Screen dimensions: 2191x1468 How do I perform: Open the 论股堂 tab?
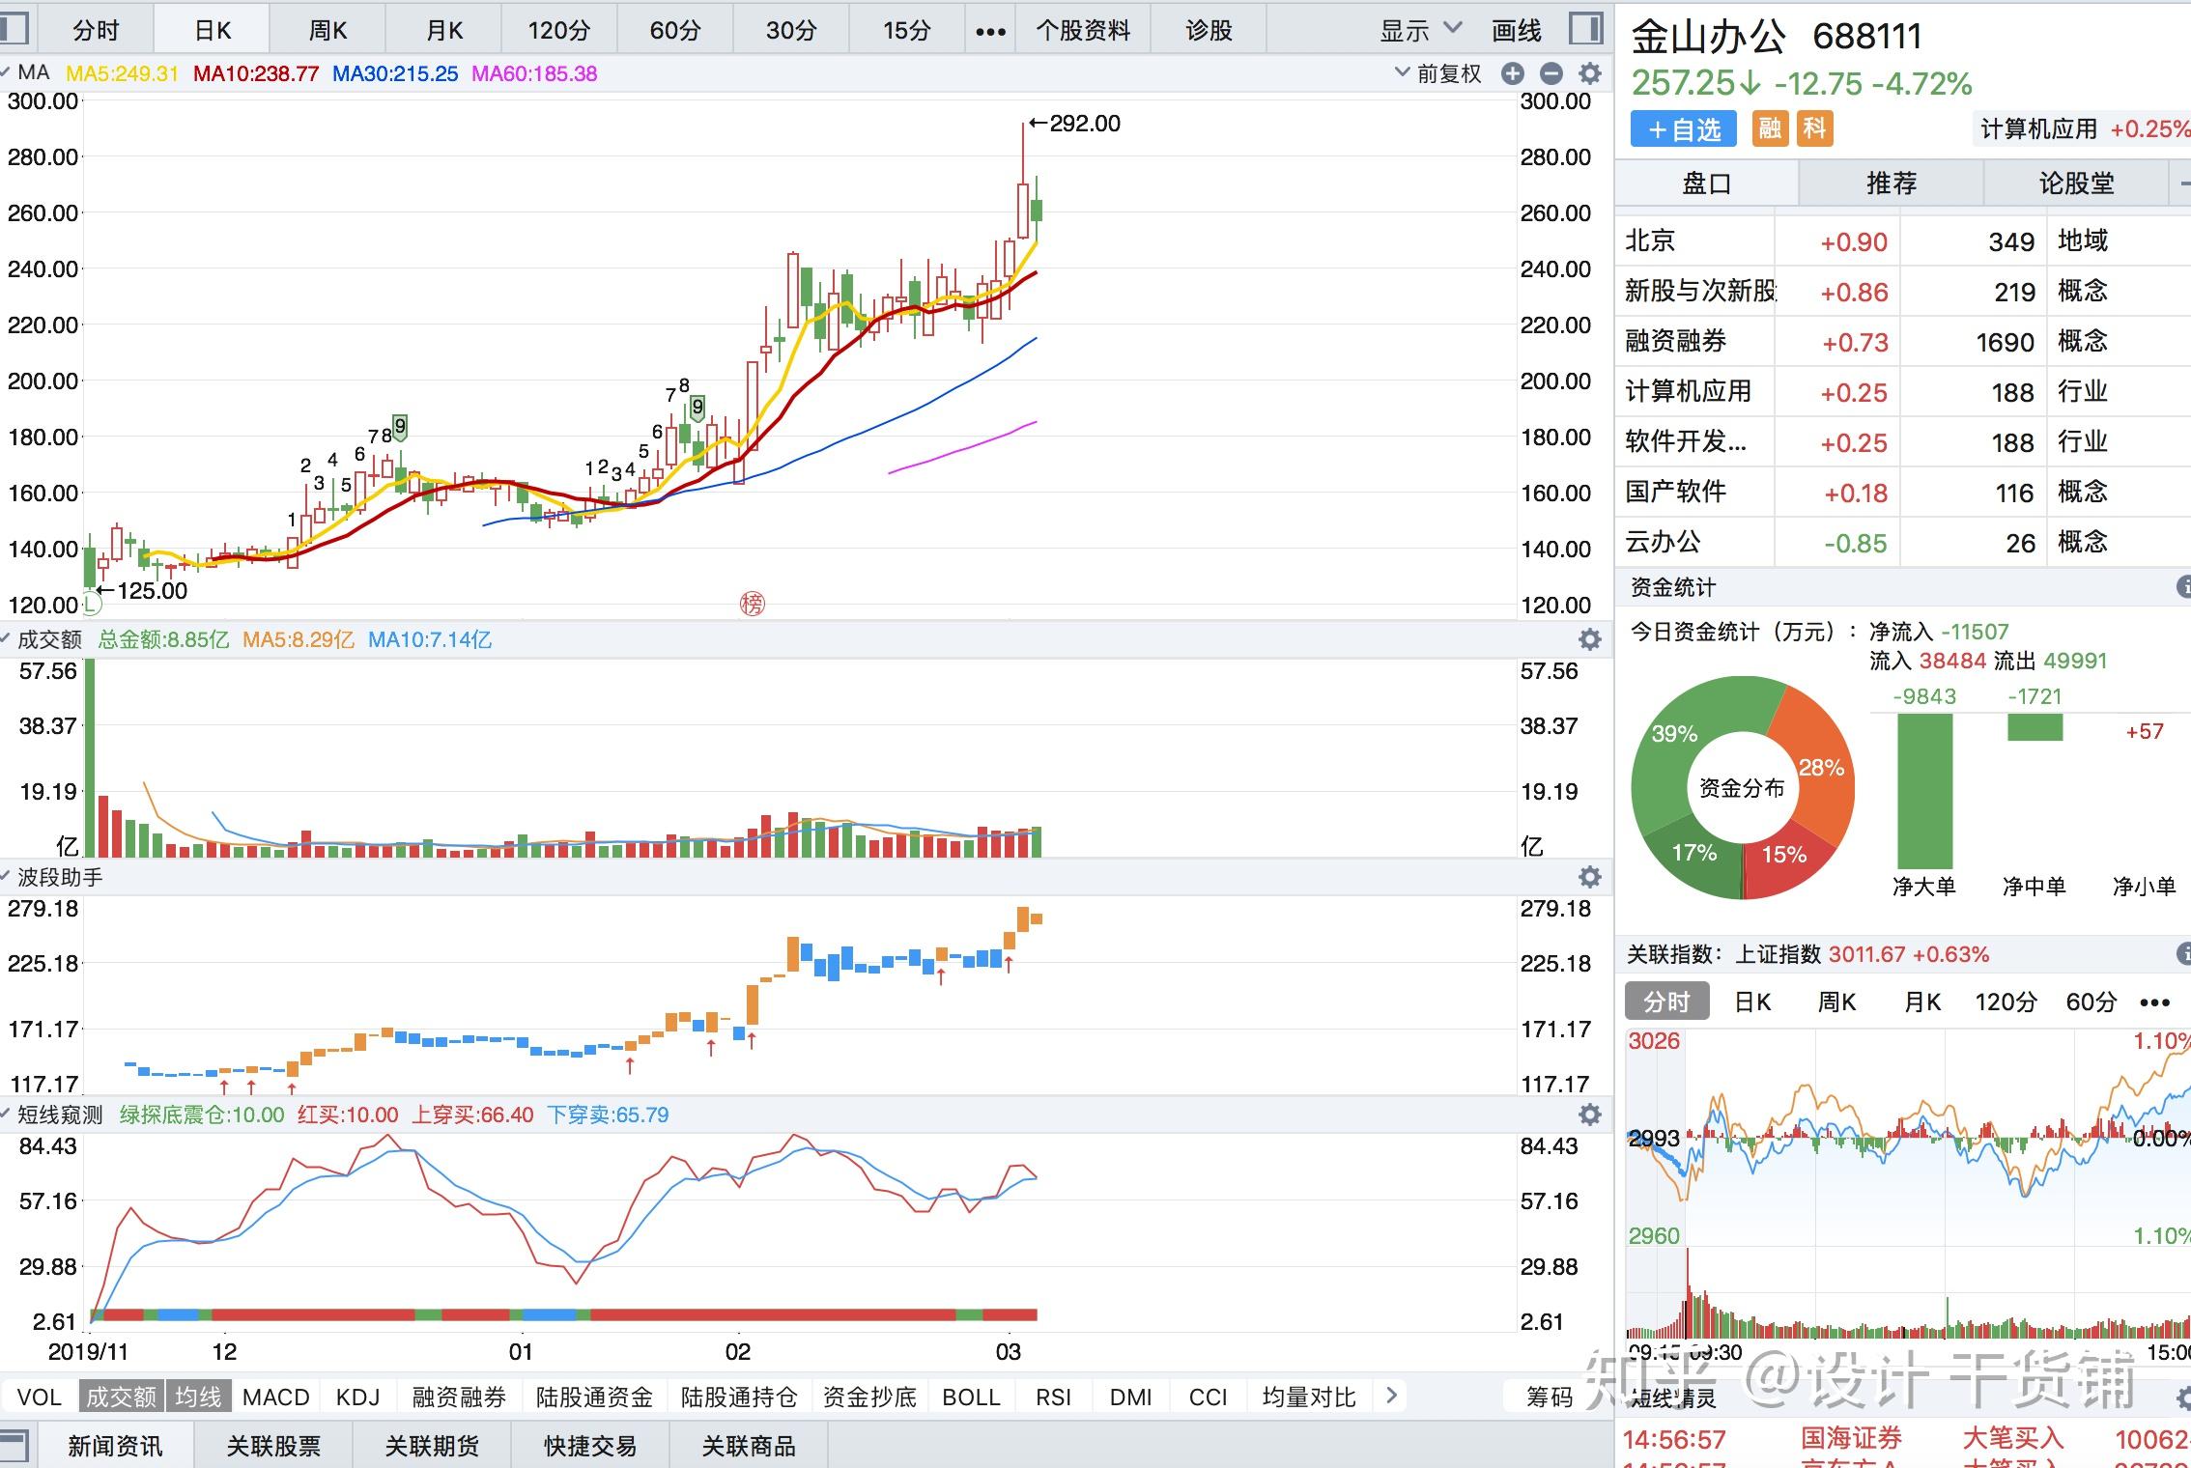click(x=2077, y=183)
